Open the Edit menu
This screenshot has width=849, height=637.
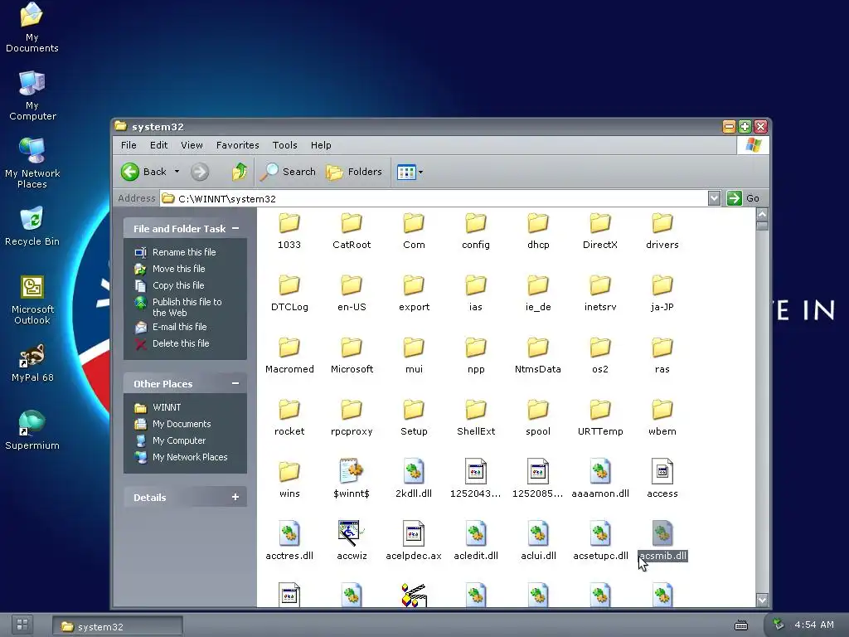pos(158,145)
